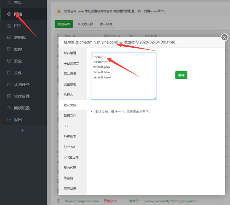Click inside the default documents textarea
230x205 pixels.
124,76
